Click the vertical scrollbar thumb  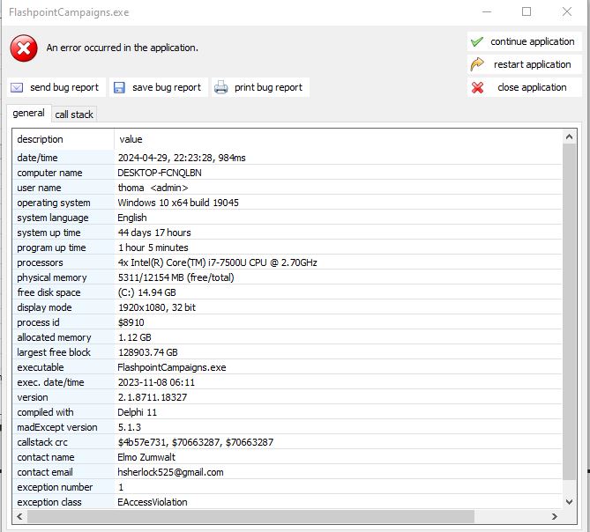(570, 312)
